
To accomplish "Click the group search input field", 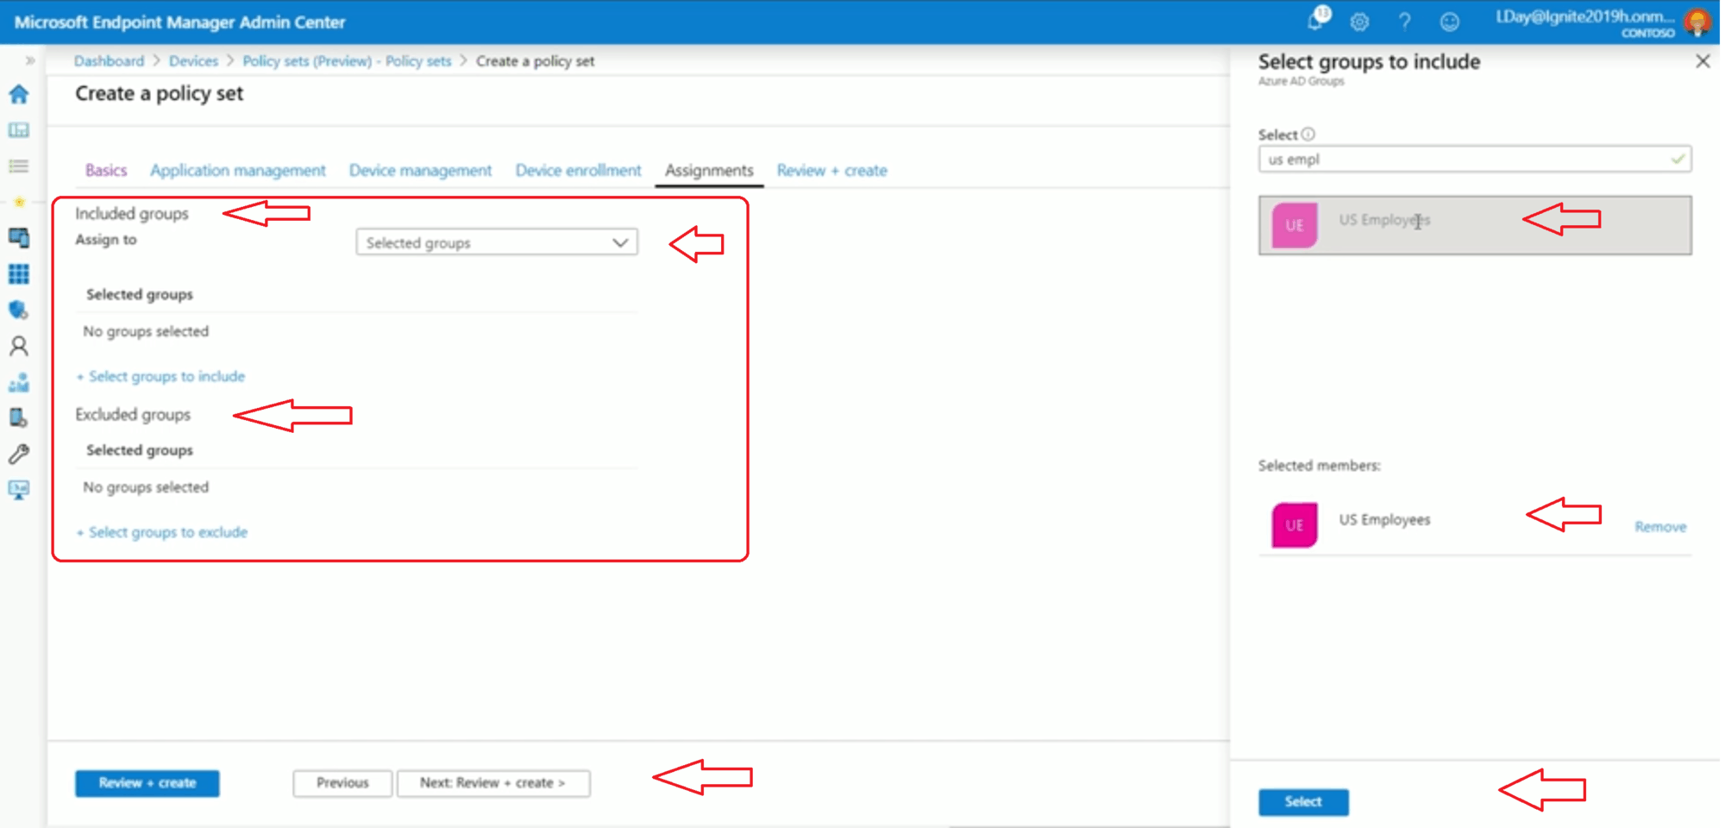I will point(1475,159).
